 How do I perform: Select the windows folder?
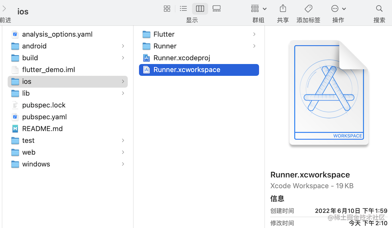36,164
